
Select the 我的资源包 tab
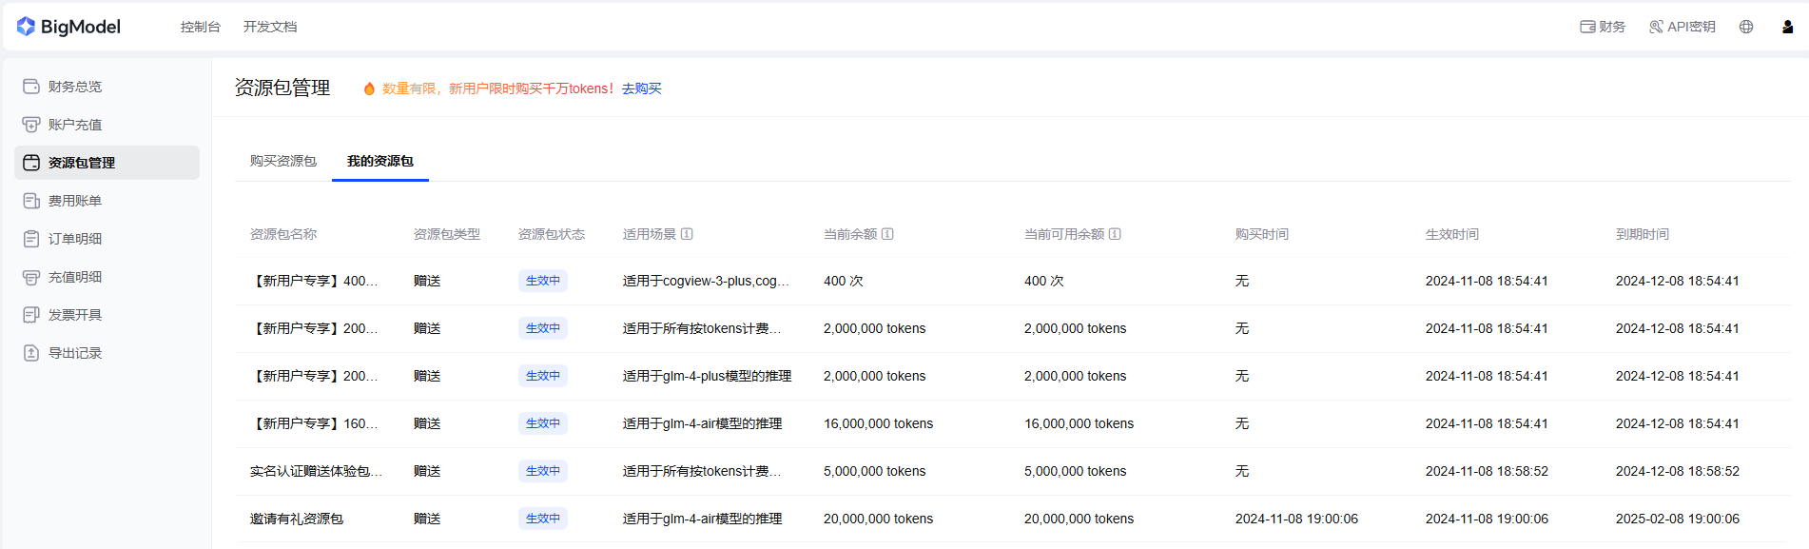coord(379,161)
